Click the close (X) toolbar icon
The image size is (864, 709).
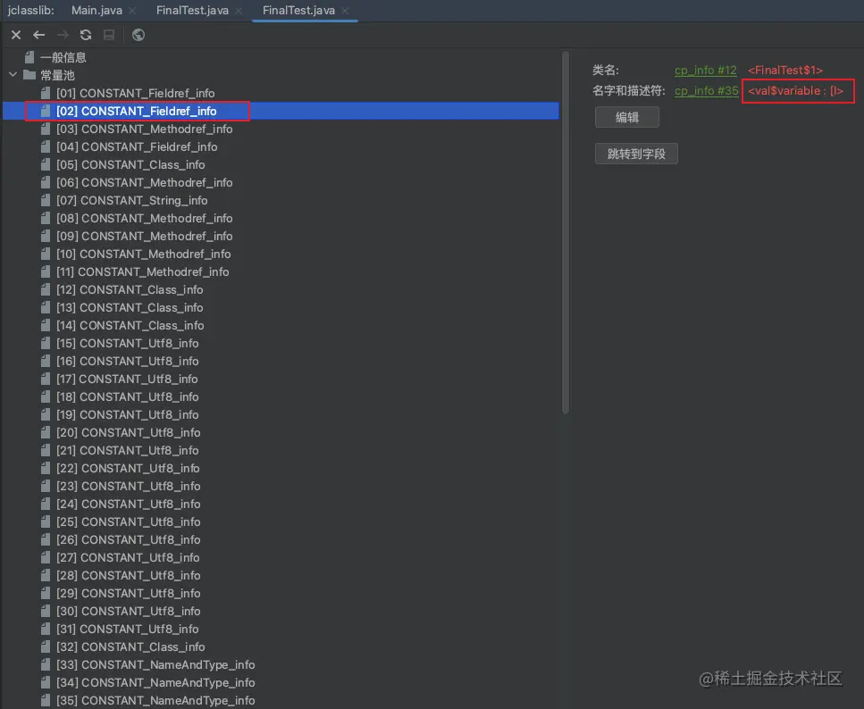point(16,35)
